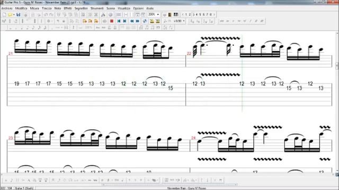339x190 pixels.
Task: Click the fretboard view icon
Action: point(170,15)
